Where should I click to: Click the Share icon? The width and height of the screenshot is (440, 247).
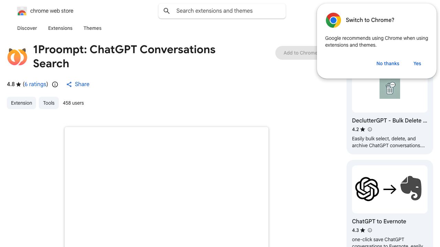pos(69,84)
